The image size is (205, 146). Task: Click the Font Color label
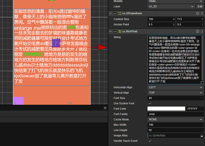coord(120,109)
